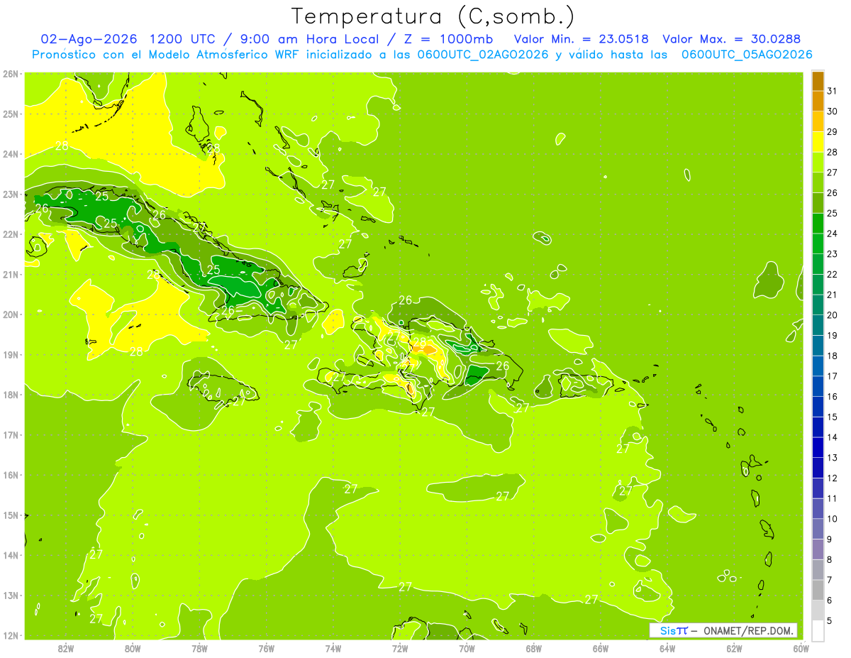Click the '21N' latitude label
The width and height of the screenshot is (851, 658).
click(11, 275)
